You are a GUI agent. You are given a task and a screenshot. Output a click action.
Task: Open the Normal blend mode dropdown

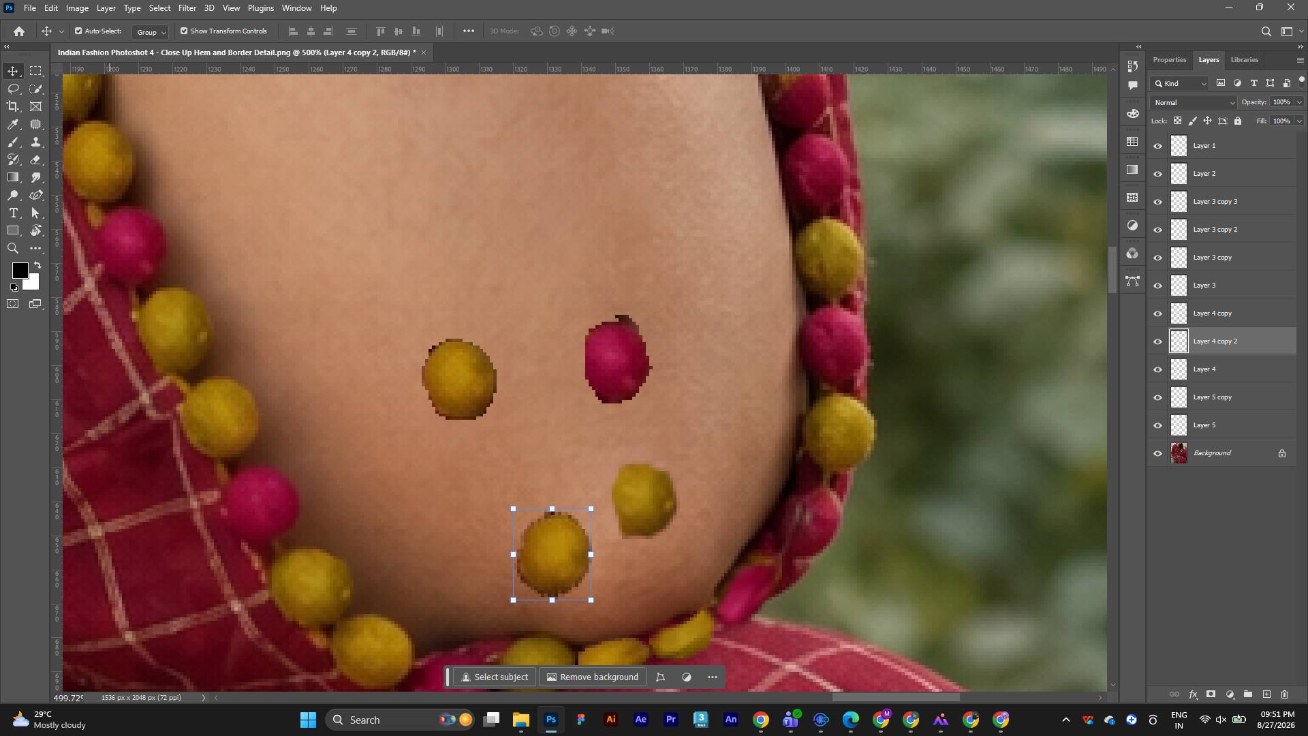(x=1194, y=103)
